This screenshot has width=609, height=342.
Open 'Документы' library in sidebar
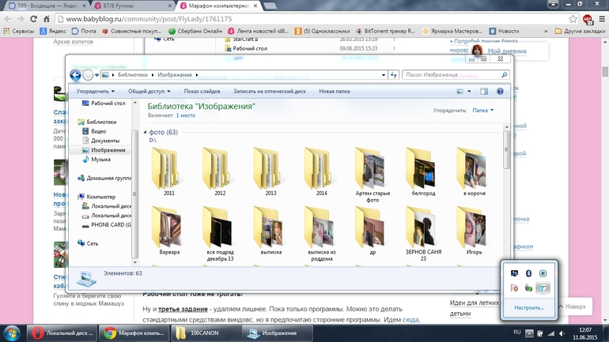pos(101,141)
